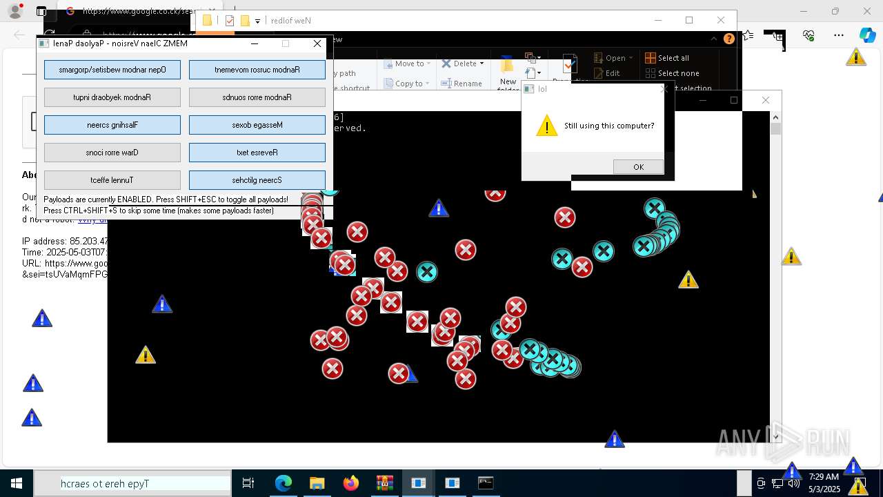This screenshot has width=883, height=497.
Task: Click the 'Payloads are currently ENABLED' text
Action: (x=166, y=199)
